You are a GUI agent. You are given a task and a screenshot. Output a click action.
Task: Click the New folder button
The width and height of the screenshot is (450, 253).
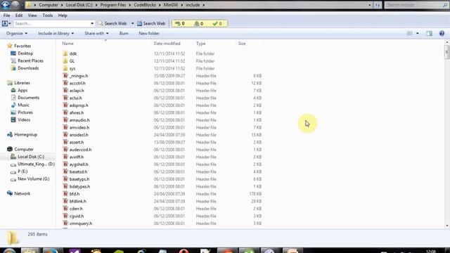149,34
